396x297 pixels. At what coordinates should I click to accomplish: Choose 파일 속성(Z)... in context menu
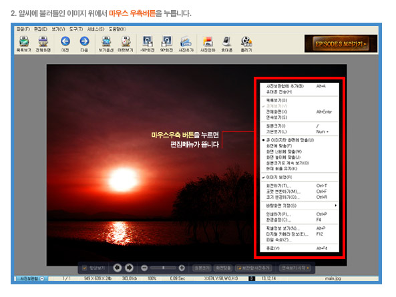(299, 240)
